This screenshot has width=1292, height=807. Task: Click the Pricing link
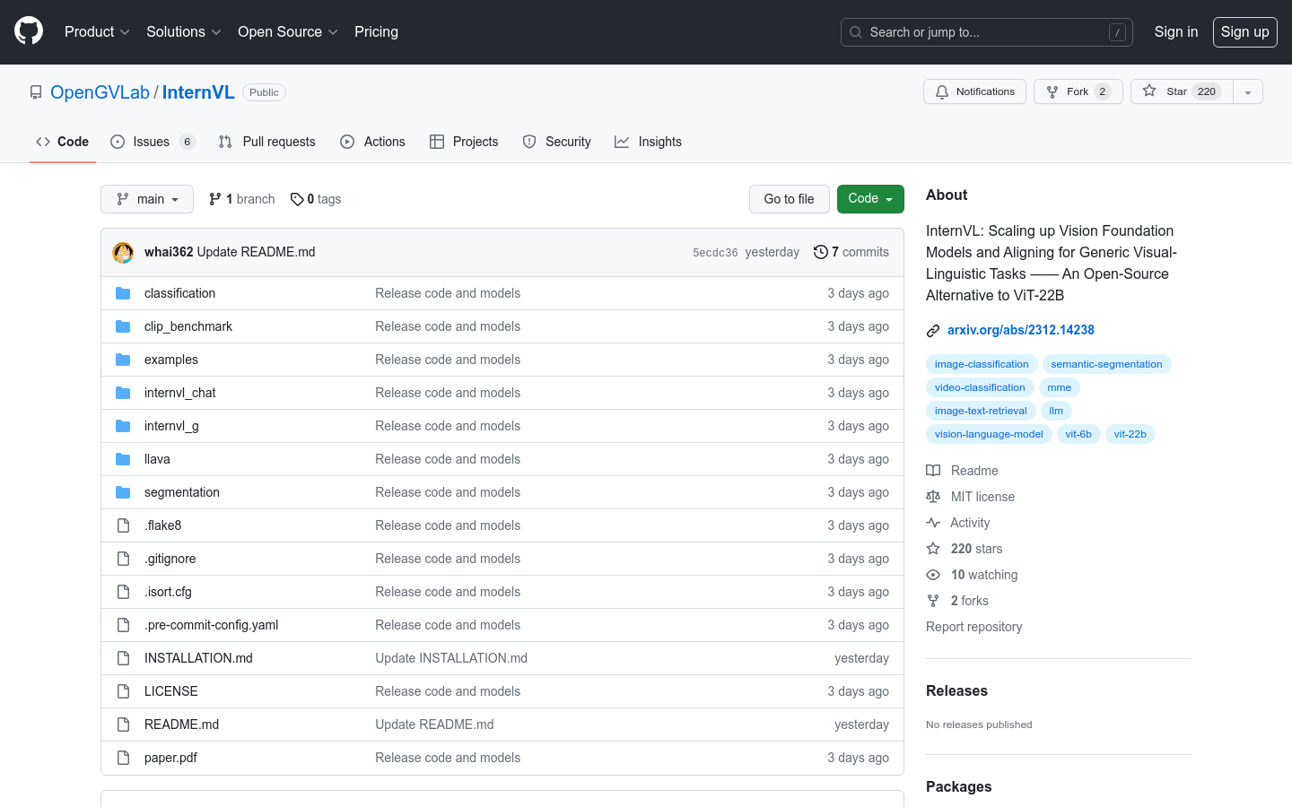pyautogui.click(x=376, y=31)
